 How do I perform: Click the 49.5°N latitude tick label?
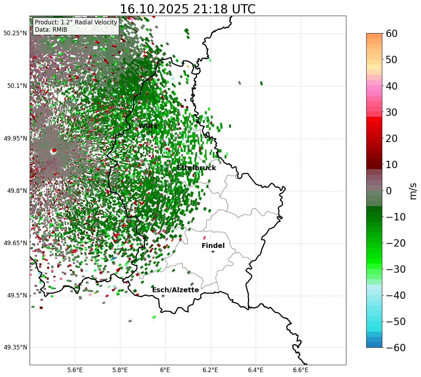[x=16, y=295]
